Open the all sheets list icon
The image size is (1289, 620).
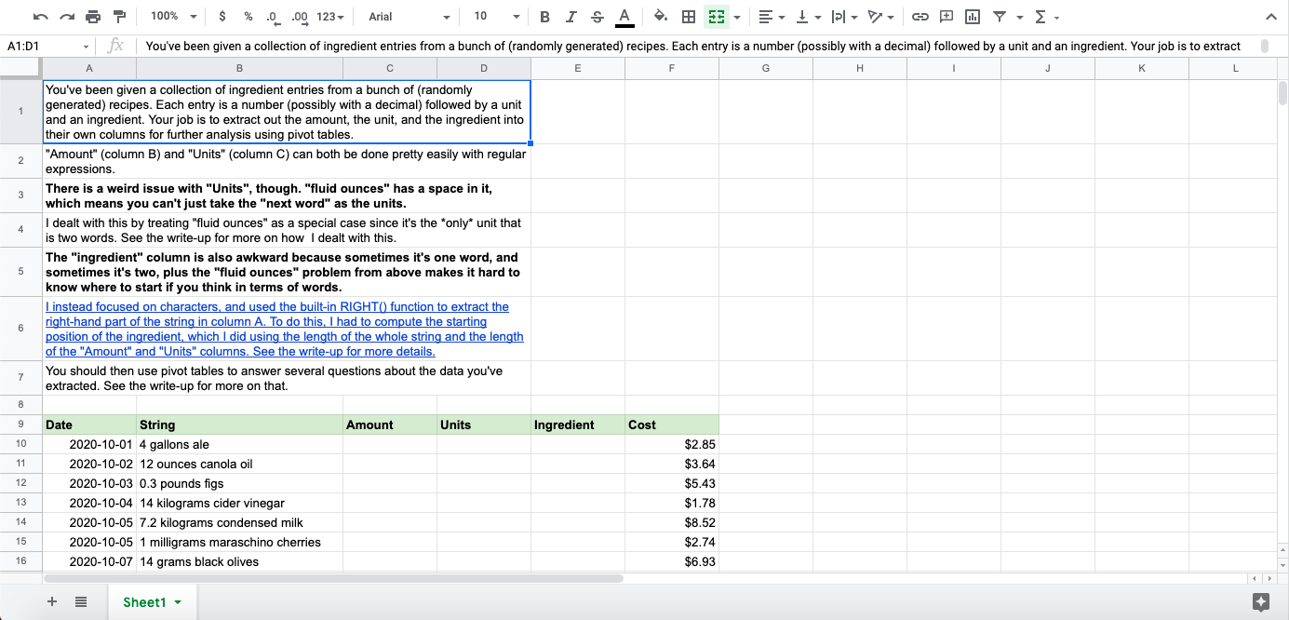(x=81, y=602)
